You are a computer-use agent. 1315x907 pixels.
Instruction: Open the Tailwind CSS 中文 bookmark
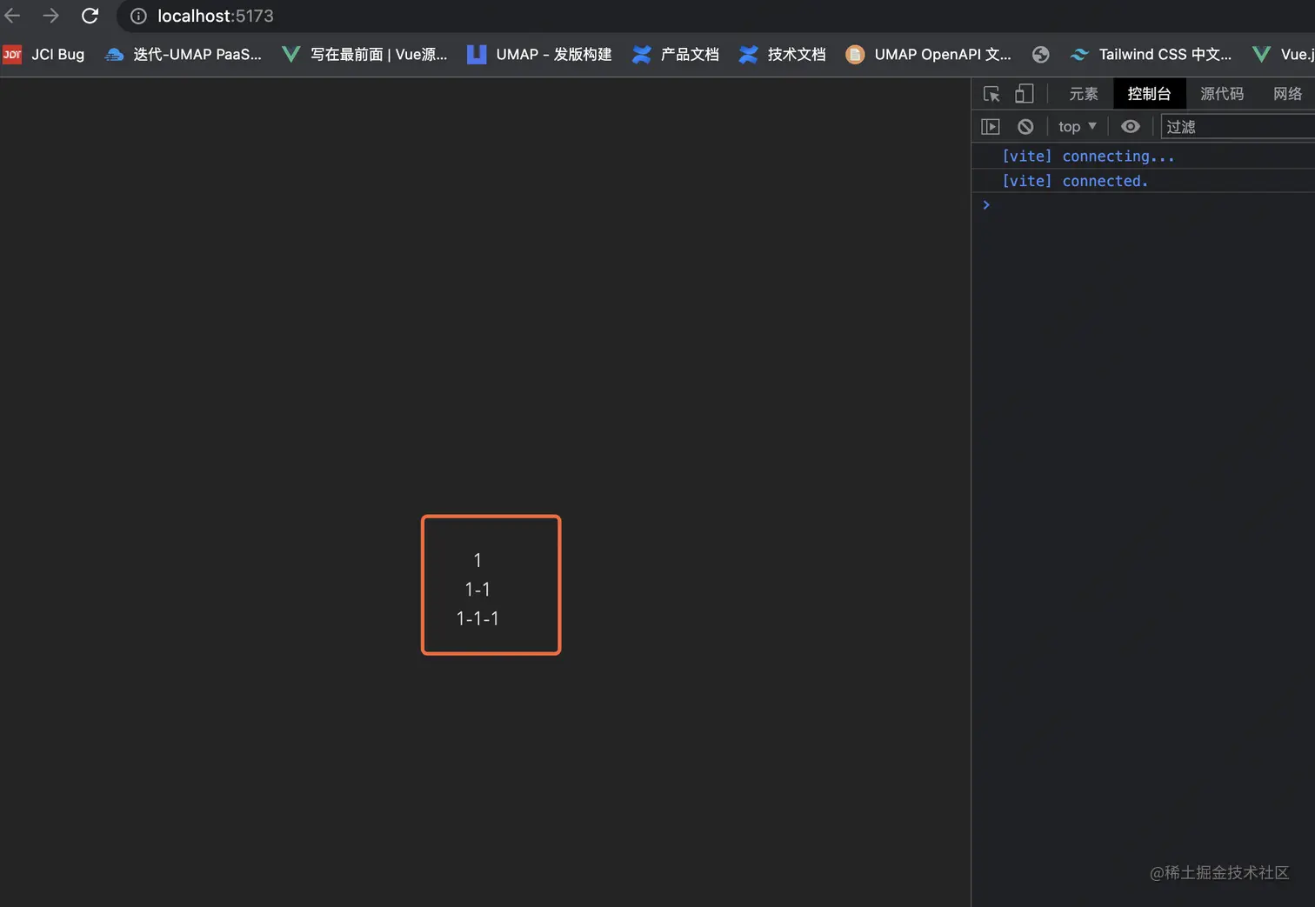[x=1151, y=54]
